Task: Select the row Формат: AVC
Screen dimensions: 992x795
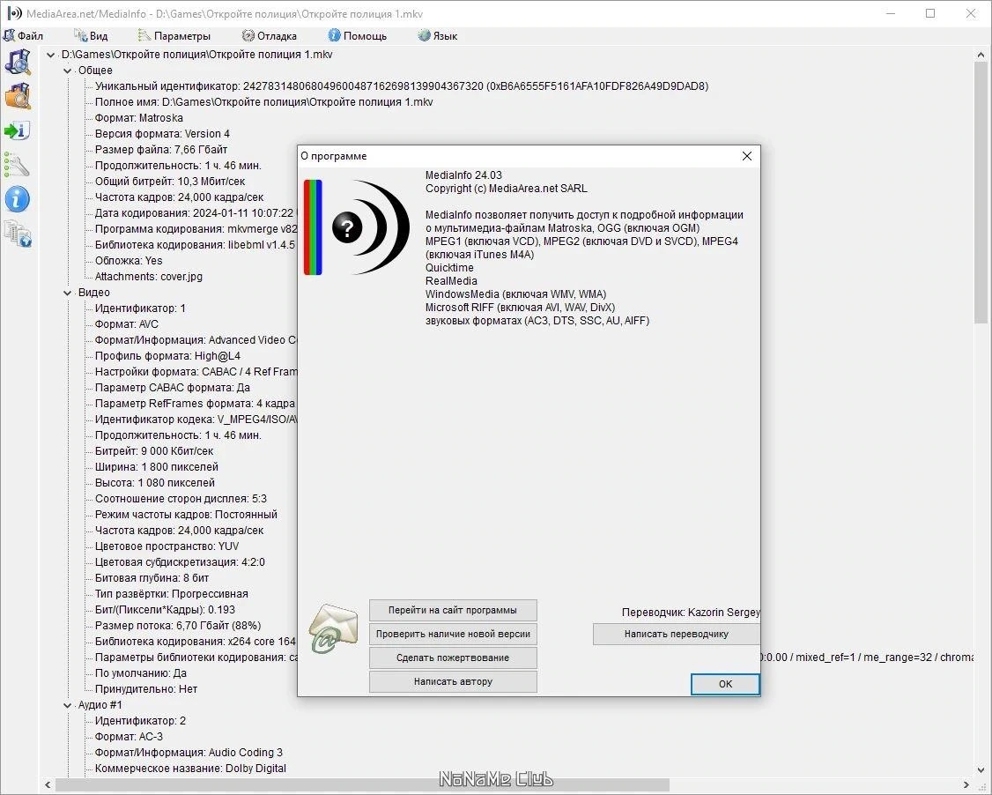Action: click(127, 324)
